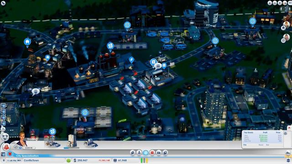Open the upper advisor portrait with grill icon

pos(286,25)
